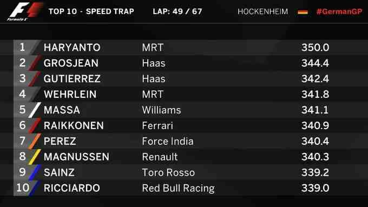Click Gutierrez's 342.4 speed value

[315, 79]
